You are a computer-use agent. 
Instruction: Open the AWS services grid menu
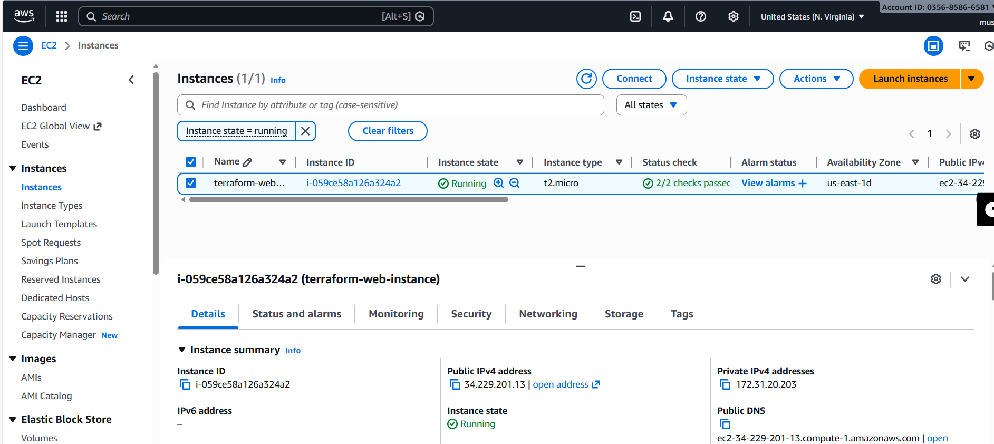62,16
